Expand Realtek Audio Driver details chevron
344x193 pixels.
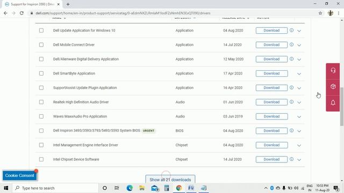point(299,102)
